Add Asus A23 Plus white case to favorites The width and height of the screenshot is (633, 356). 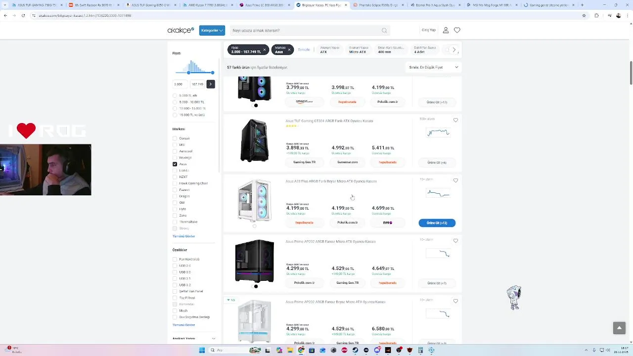455,180
